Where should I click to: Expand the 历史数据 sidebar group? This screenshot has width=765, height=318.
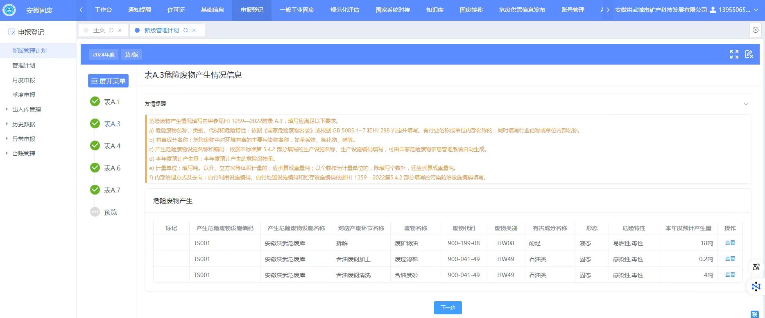point(23,124)
